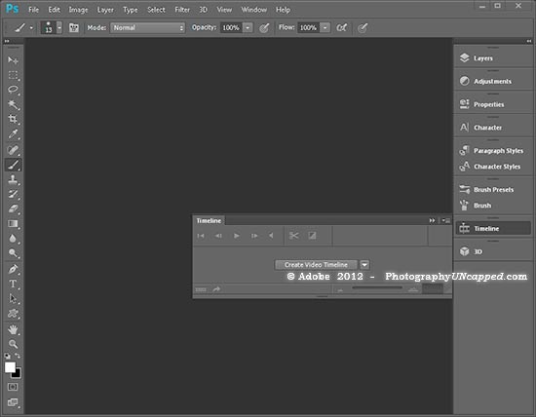Open the Paragraph Styles panel
Screen dimensions: 536x417
[493, 150]
